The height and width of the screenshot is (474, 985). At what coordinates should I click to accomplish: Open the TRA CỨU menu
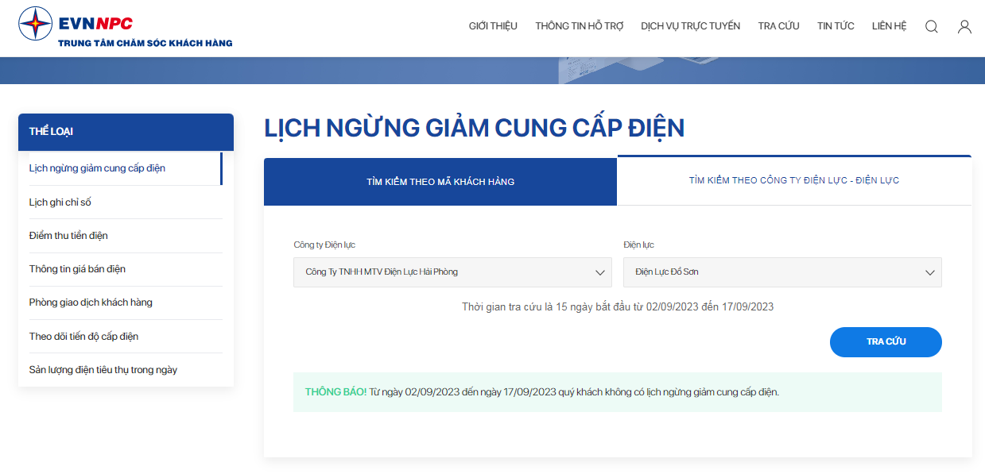(778, 26)
